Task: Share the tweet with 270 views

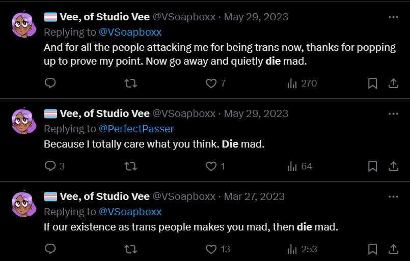Action: pos(393,83)
